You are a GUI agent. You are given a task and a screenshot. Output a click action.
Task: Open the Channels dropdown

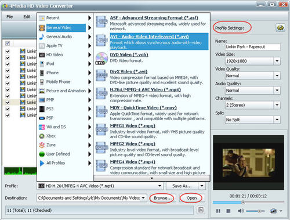click(277, 105)
